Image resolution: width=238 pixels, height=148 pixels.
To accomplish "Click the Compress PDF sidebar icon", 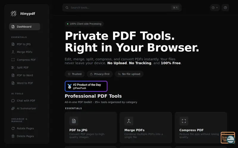I will (13, 60).
